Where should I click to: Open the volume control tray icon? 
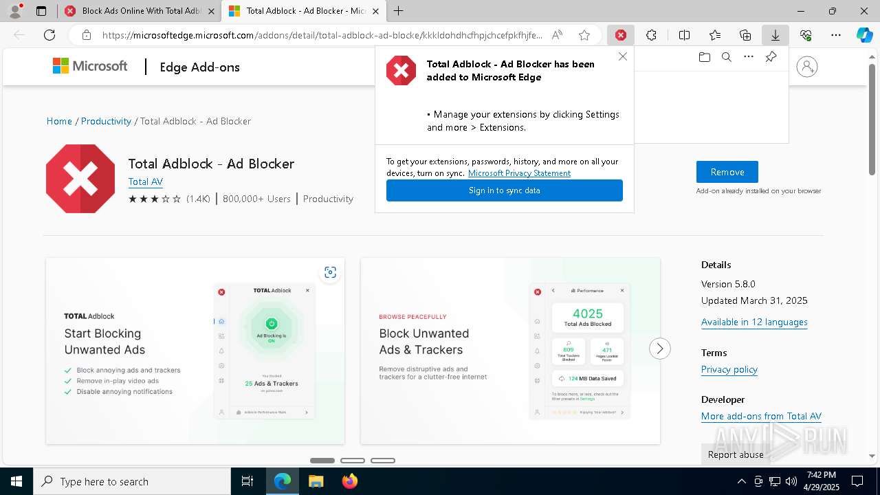point(791,481)
